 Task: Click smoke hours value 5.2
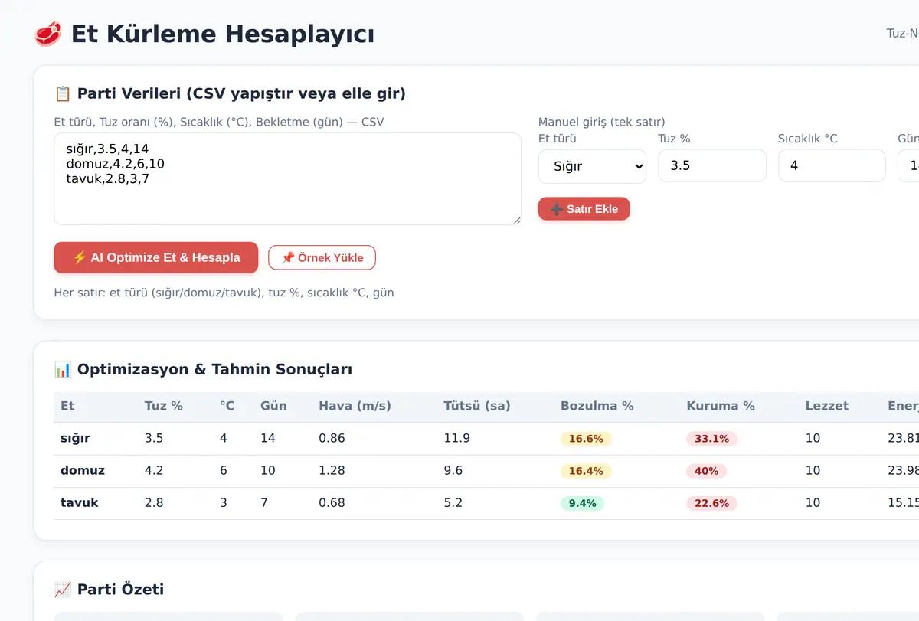453,502
